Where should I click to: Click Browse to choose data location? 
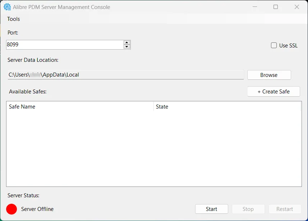point(269,75)
